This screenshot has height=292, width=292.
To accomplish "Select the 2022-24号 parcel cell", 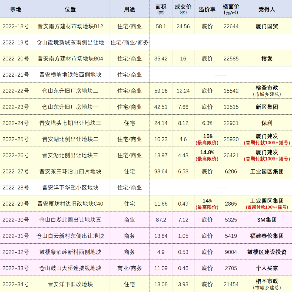I will click(x=16, y=123).
